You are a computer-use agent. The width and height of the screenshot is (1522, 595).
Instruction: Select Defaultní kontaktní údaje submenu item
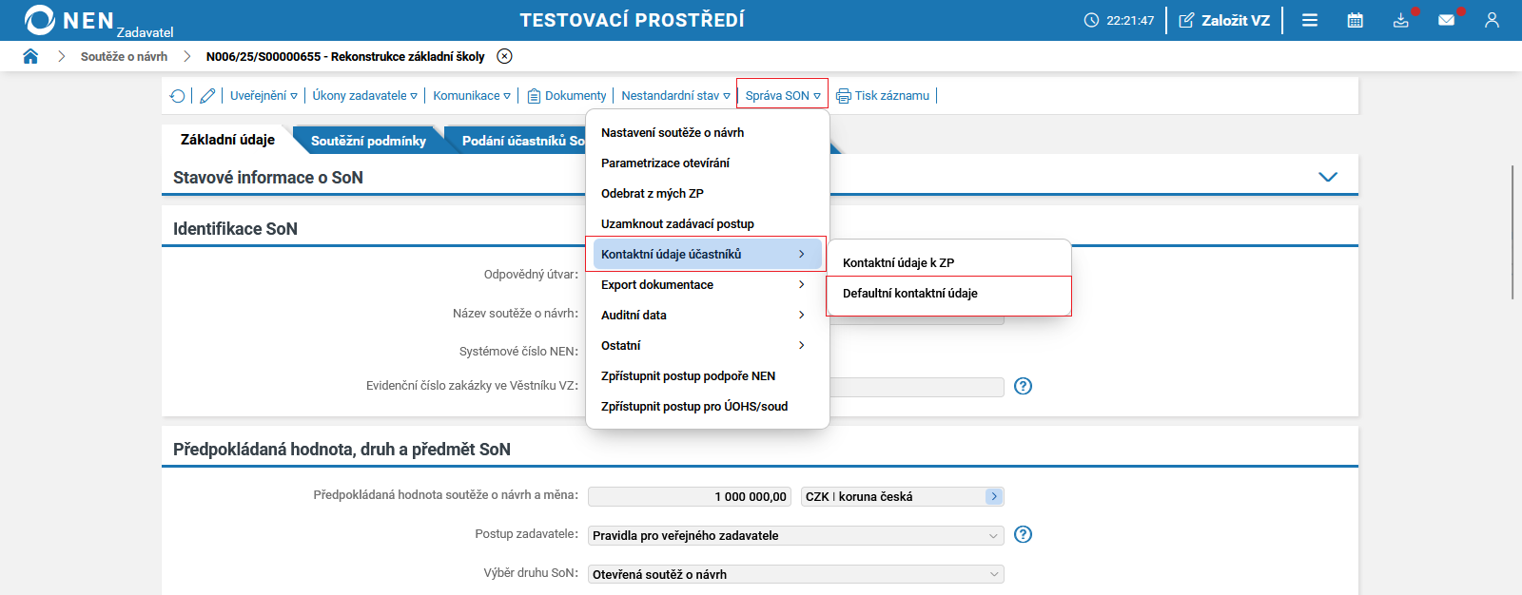point(910,294)
